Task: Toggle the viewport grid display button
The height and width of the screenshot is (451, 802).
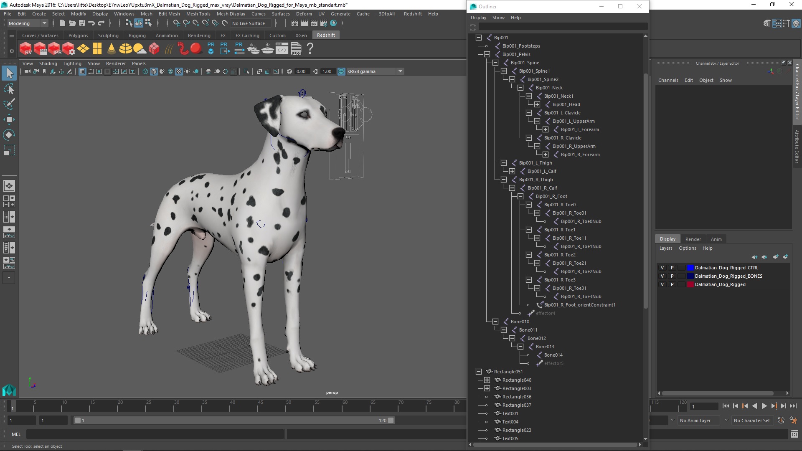Action: pyautogui.click(x=82, y=71)
